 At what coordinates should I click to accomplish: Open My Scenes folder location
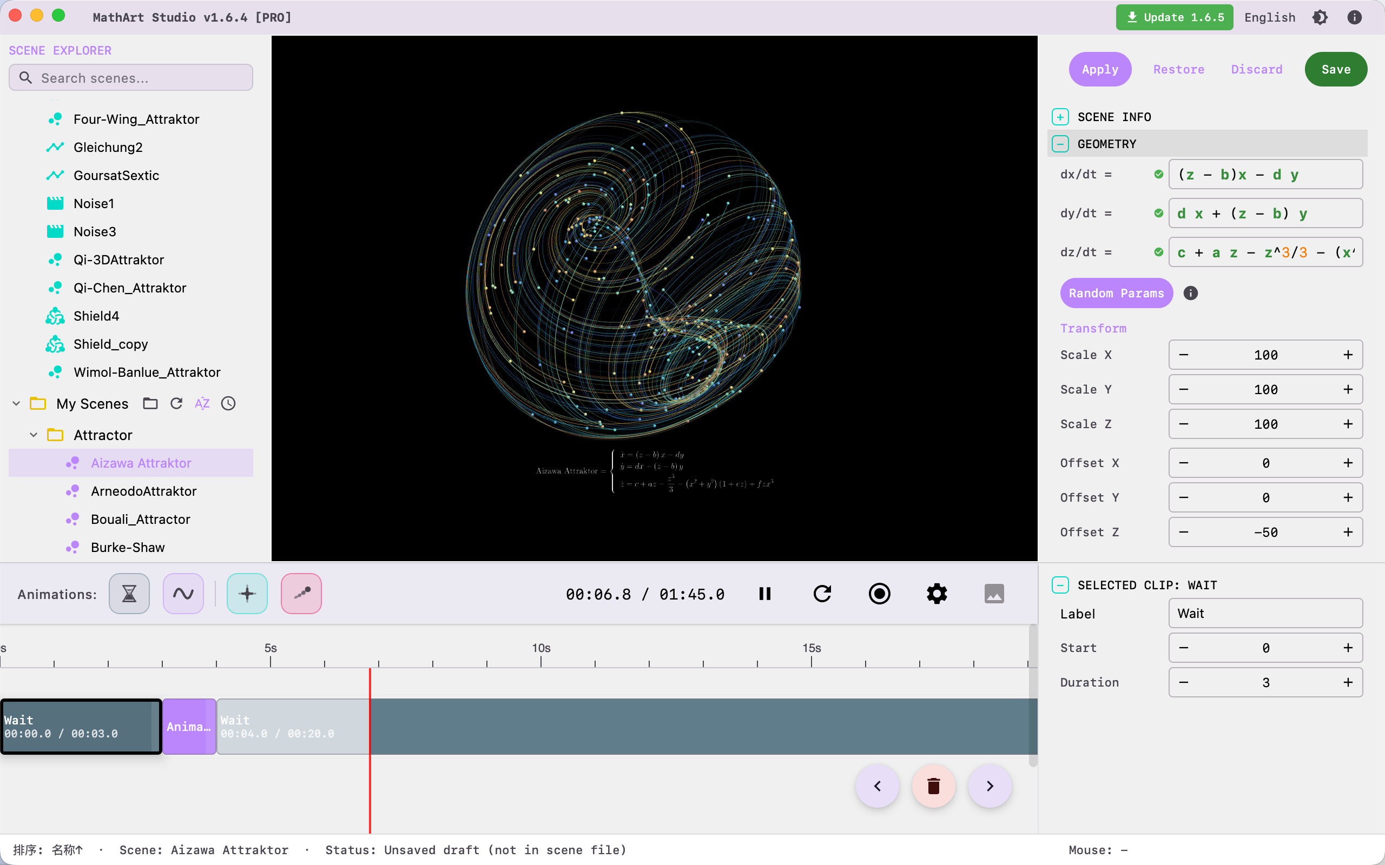(150, 404)
